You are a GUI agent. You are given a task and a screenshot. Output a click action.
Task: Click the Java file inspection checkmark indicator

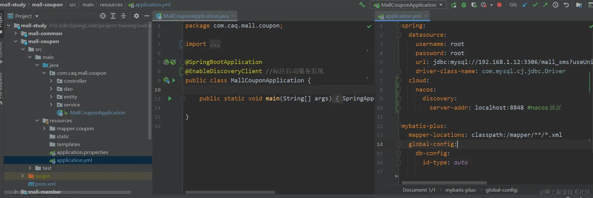(x=369, y=26)
